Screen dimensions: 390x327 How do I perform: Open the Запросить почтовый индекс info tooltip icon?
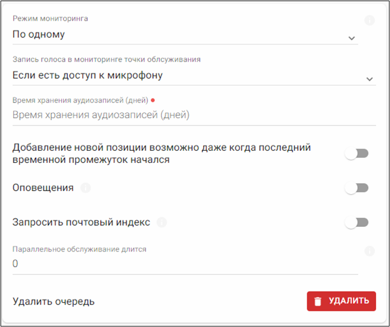coord(162,222)
